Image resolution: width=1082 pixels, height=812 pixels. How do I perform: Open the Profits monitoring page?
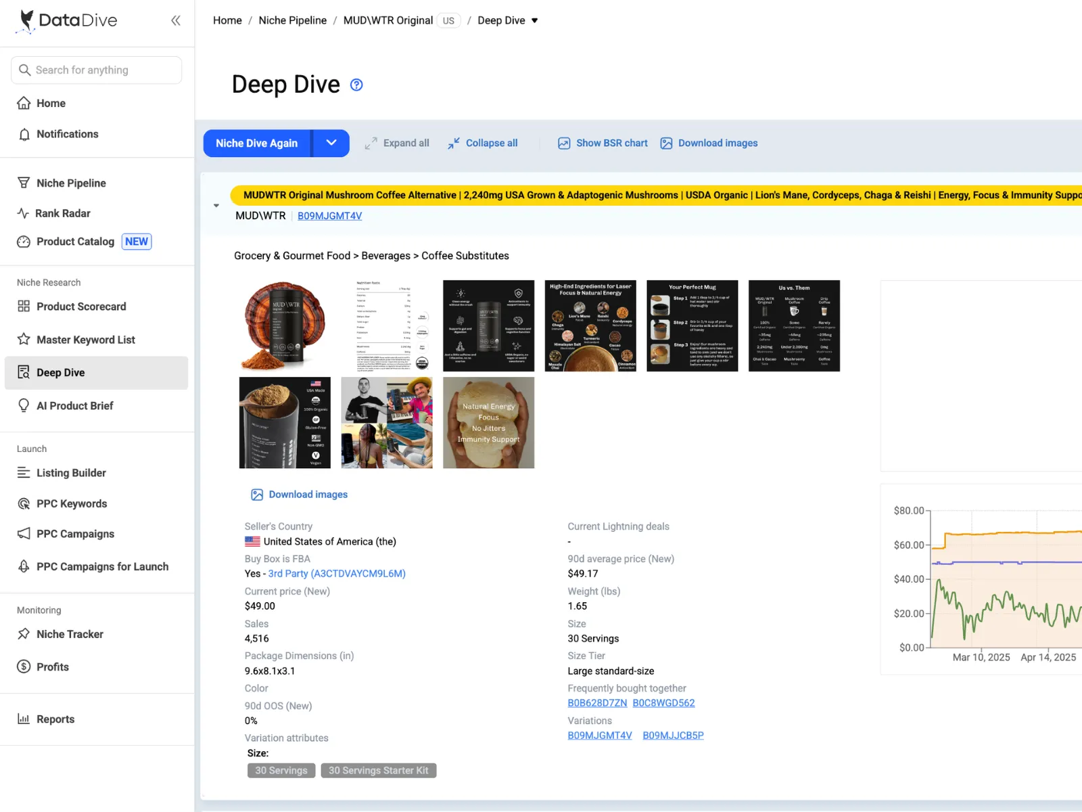click(51, 667)
